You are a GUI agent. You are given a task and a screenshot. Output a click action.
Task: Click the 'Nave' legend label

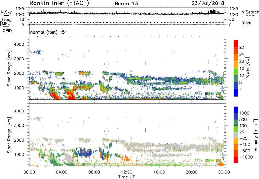click(246, 23)
